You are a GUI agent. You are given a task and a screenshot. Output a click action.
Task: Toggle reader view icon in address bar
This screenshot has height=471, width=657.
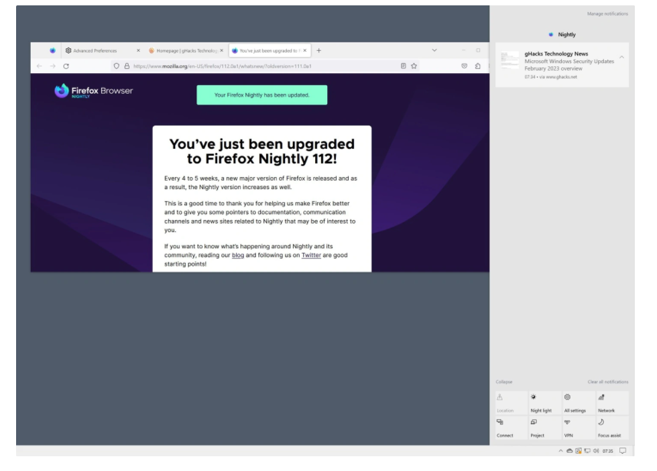(x=403, y=66)
